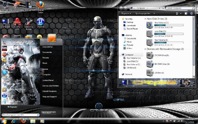Select the New Volume (C:) drive icon
The width and height of the screenshot is (198, 124).
(x=150, y=25)
